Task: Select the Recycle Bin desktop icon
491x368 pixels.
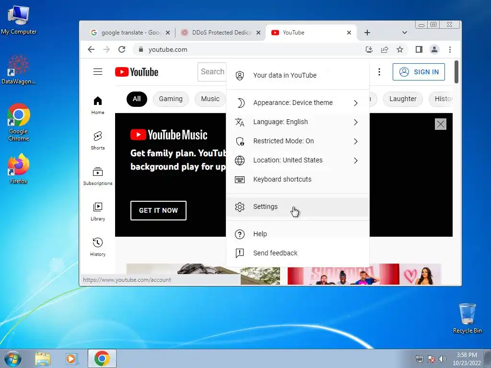Action: (467, 318)
